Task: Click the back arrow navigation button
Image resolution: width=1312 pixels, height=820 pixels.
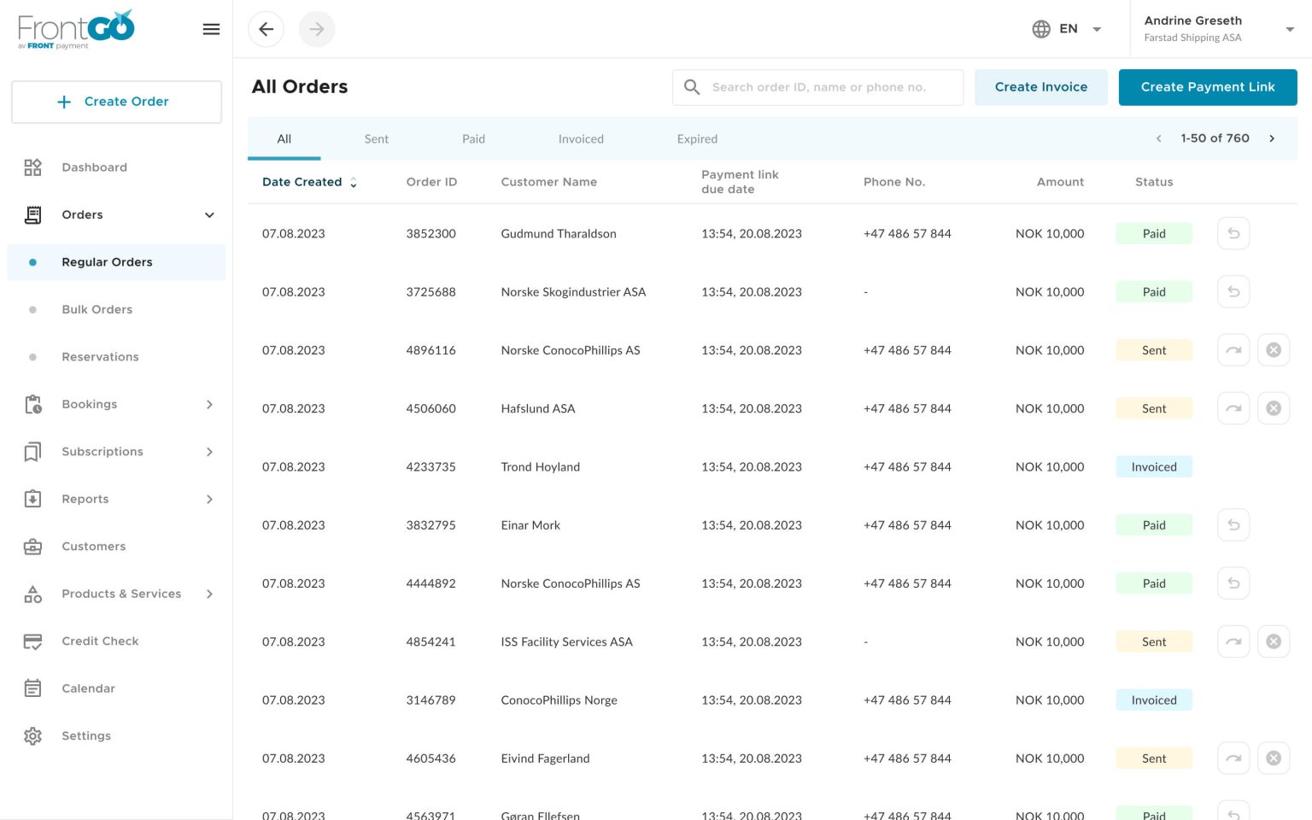Action: pyautogui.click(x=266, y=29)
